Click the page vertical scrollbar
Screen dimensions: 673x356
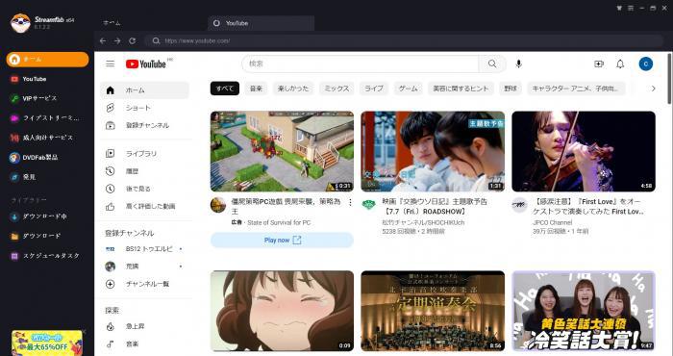[669, 78]
